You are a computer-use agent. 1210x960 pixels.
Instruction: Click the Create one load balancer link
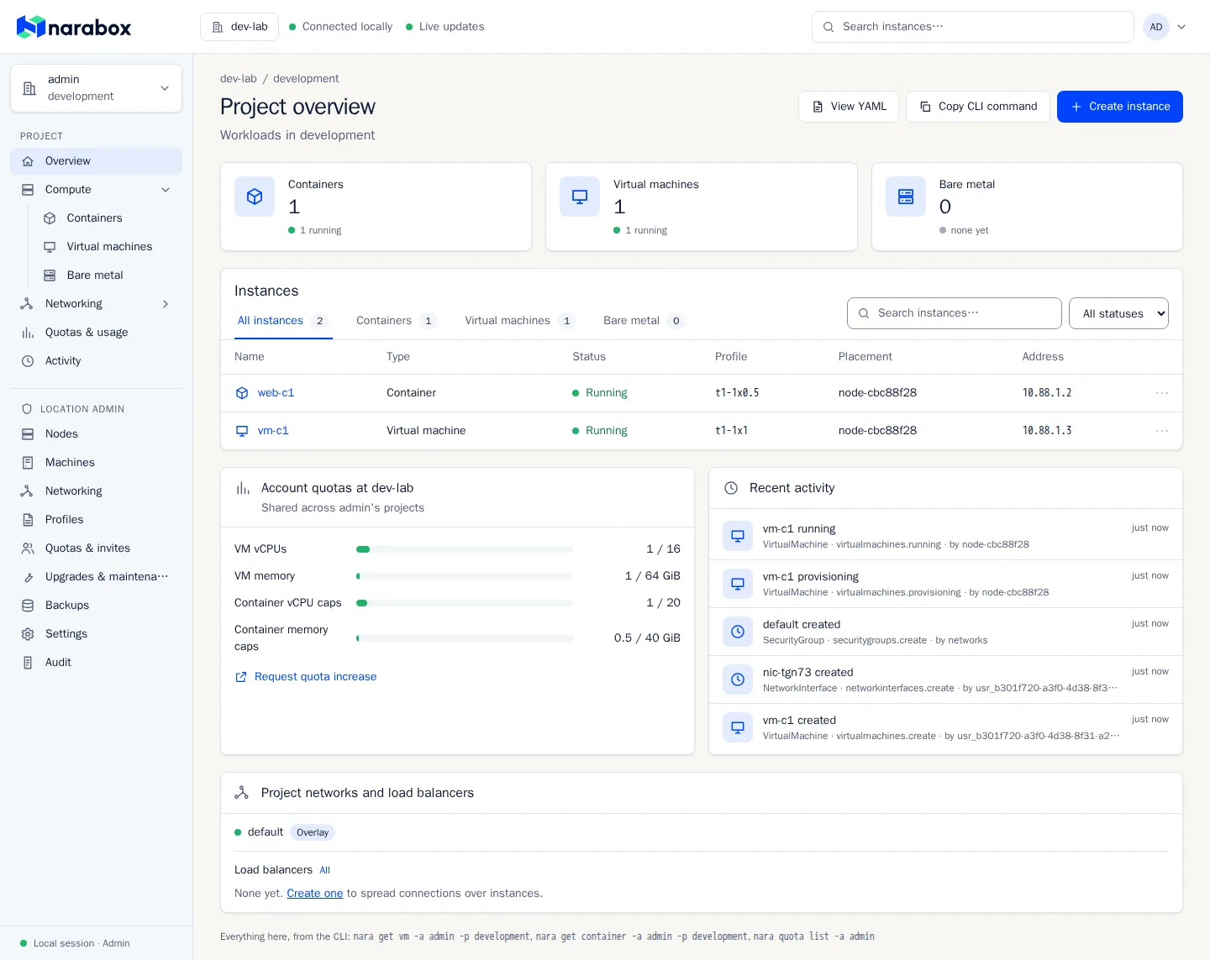pyautogui.click(x=315, y=894)
